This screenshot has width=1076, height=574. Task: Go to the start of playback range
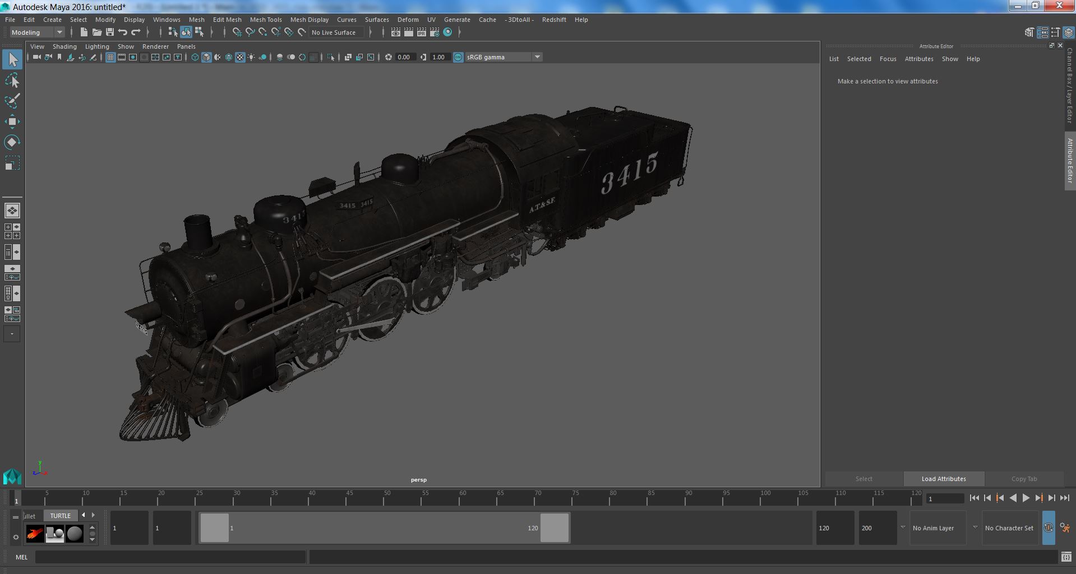(975, 498)
